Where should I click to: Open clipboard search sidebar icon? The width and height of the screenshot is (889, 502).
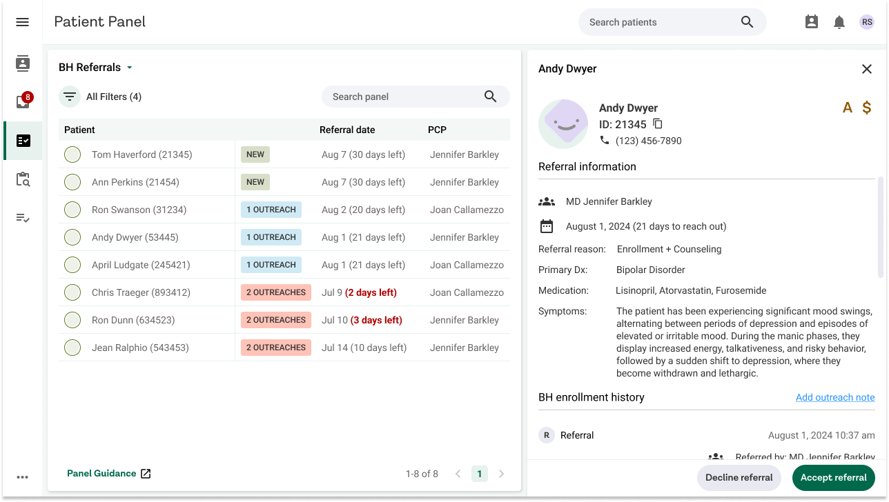[23, 179]
